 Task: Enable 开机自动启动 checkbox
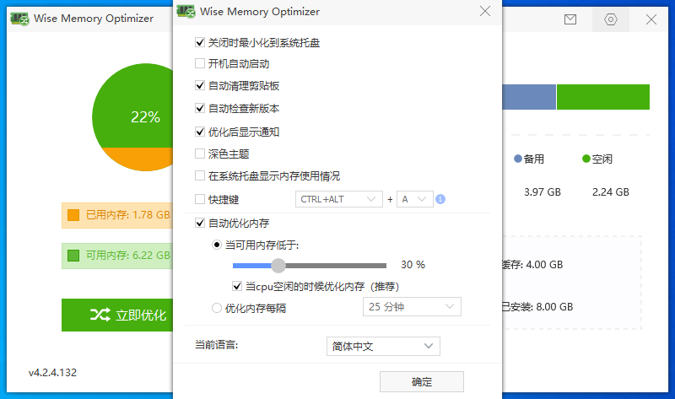[200, 64]
